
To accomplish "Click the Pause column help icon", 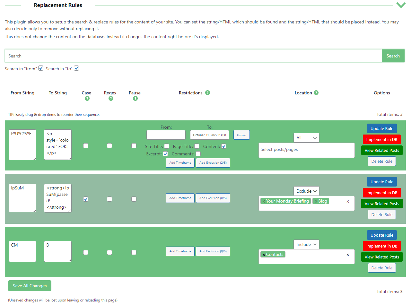I will [x=135, y=99].
